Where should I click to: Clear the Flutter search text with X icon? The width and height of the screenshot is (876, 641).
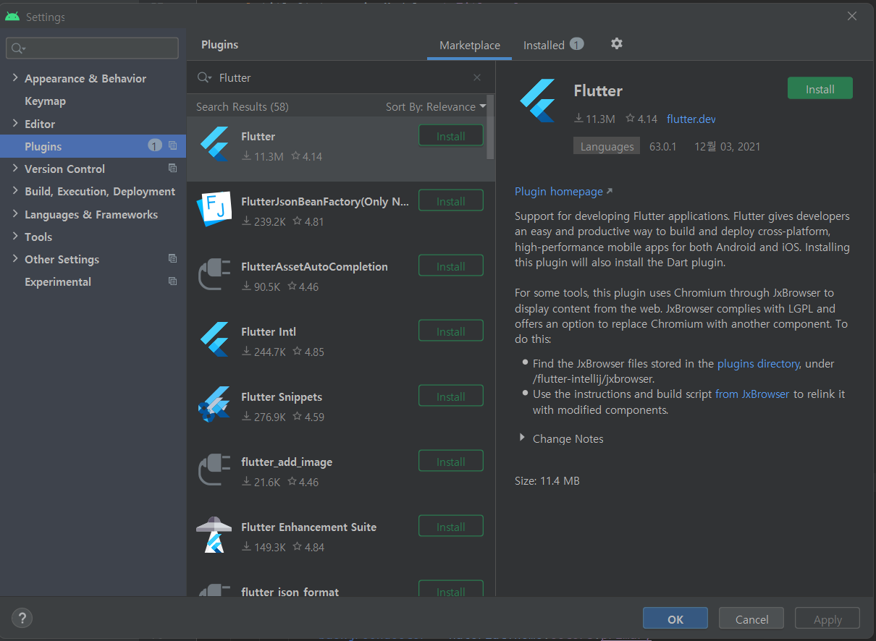pyautogui.click(x=477, y=77)
